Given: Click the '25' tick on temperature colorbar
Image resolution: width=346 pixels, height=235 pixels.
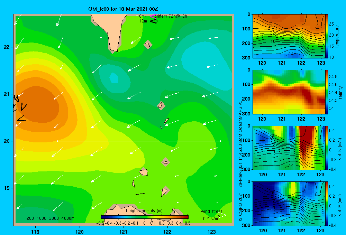Looking at the screenshot, I should point(331,24).
